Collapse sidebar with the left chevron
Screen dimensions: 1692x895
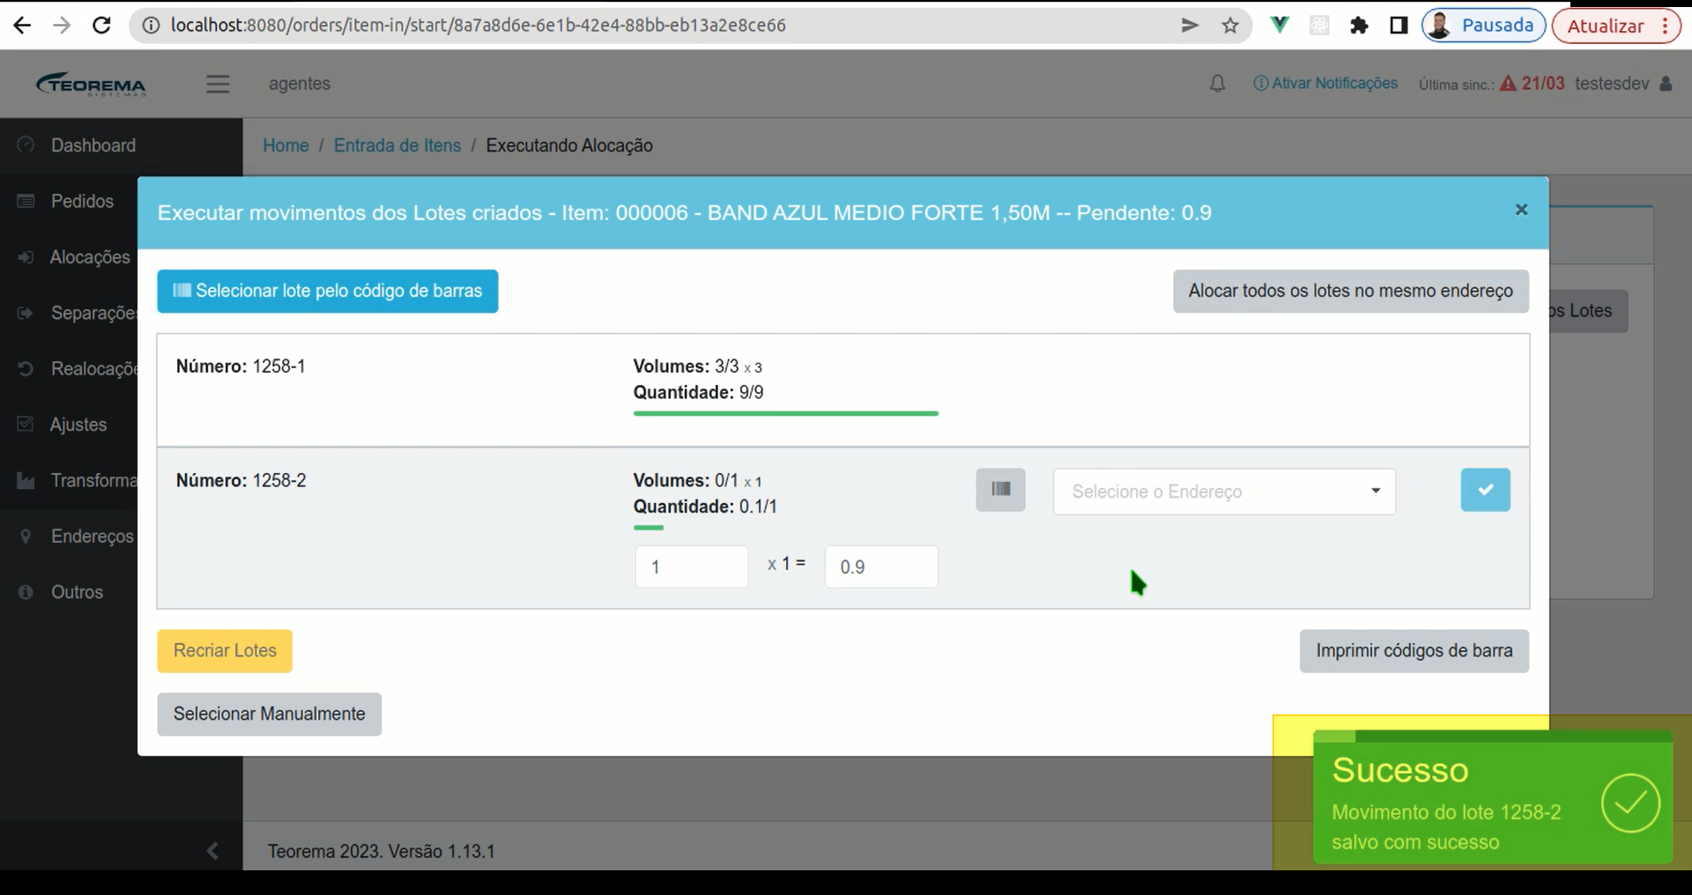pos(212,850)
